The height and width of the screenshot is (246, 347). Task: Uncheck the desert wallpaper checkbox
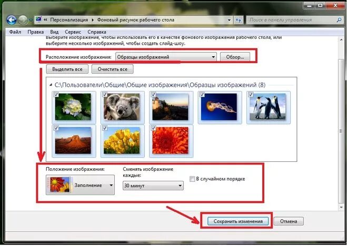click(x=56, y=128)
